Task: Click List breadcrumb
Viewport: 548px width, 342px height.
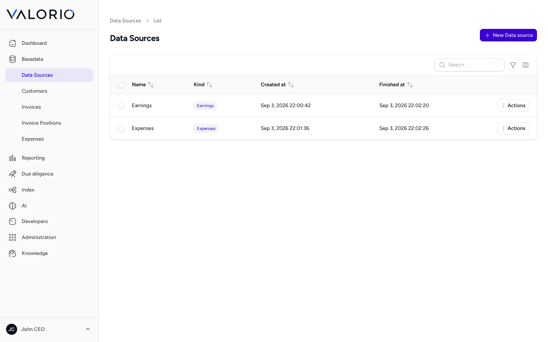Action: pos(158,21)
